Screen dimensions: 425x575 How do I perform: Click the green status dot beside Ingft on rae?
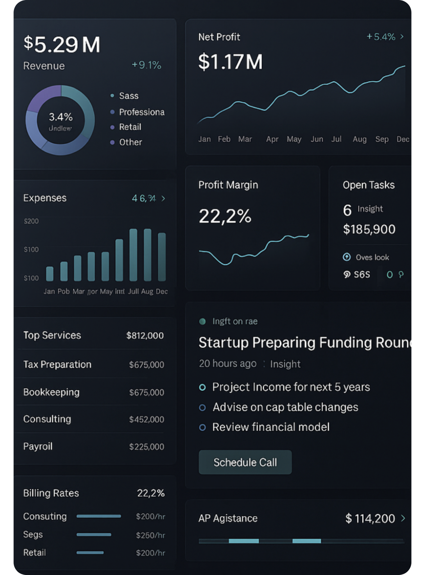203,321
